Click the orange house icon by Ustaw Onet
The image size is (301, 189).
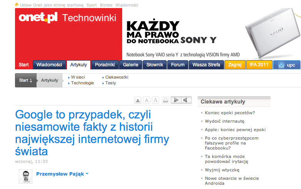(x=17, y=5)
